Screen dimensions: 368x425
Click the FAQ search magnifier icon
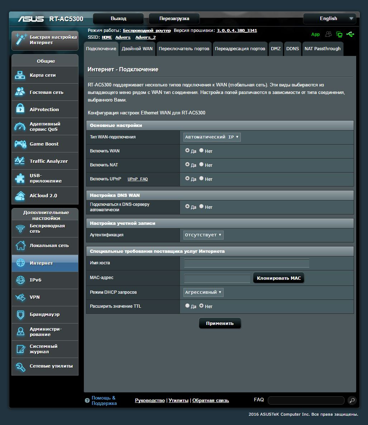pos(352,400)
